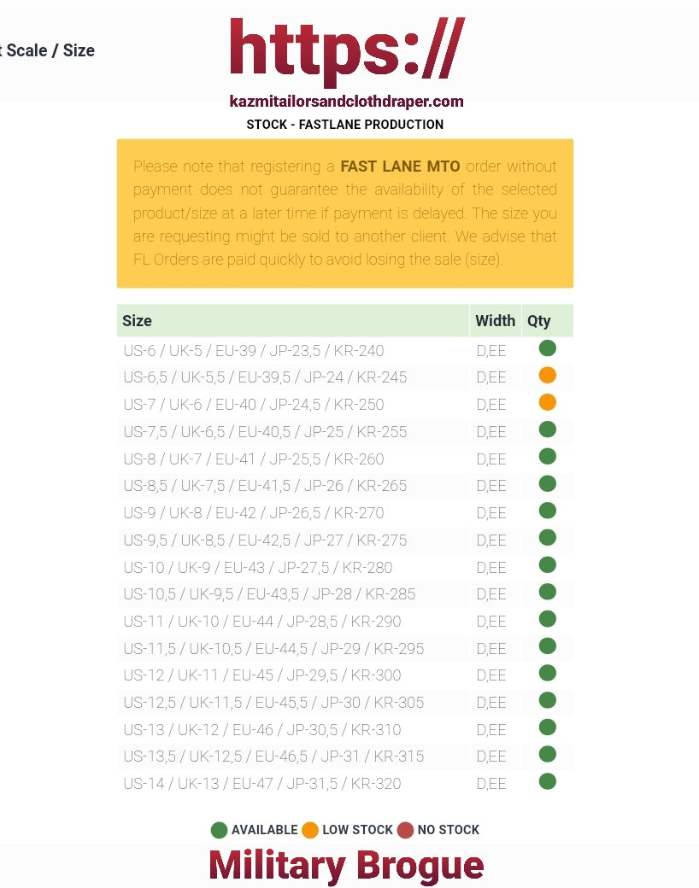
Task: Select the US-8 / UK-7 size row
Action: point(254,459)
